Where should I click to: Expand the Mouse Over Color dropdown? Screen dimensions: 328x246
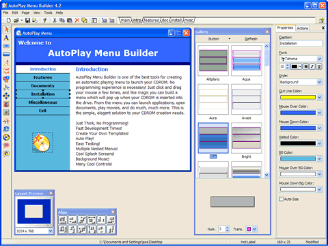point(319,113)
